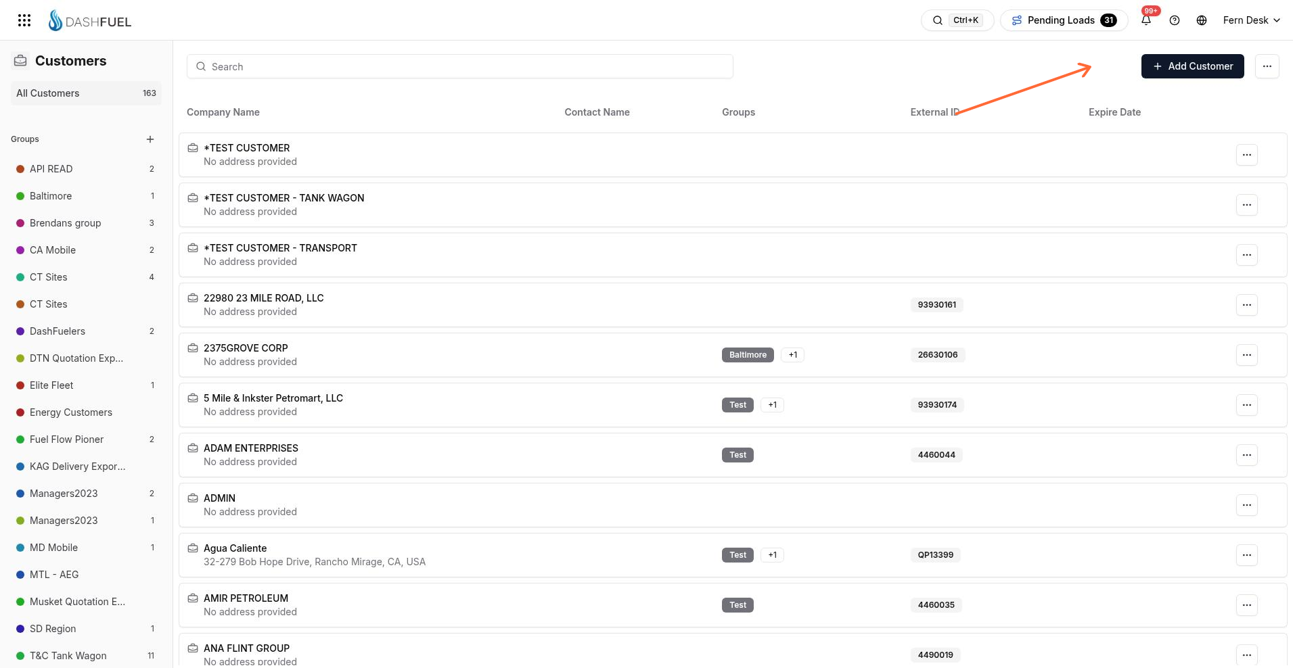Open row menu for ADMIN
This screenshot has height=668, width=1293.
[1247, 505]
